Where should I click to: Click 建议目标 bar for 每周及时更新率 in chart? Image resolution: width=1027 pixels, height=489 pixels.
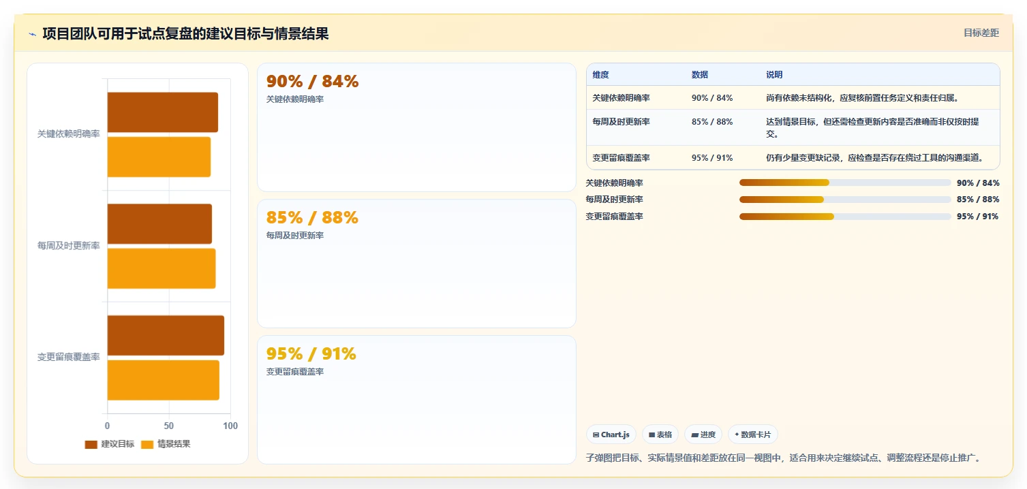159,223
